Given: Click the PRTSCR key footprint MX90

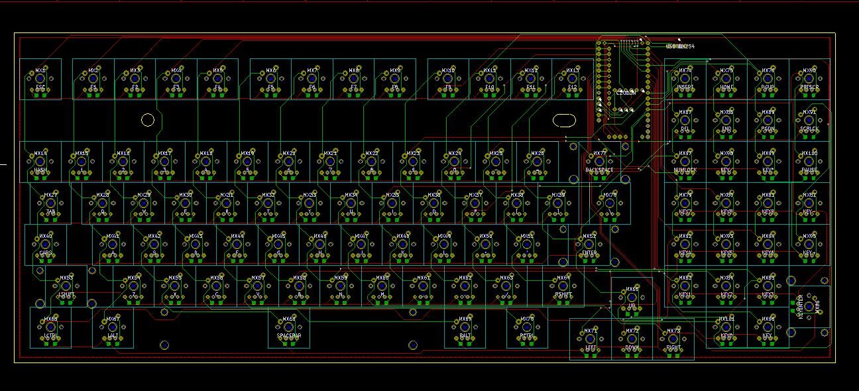Looking at the screenshot, I should coord(809,79).
